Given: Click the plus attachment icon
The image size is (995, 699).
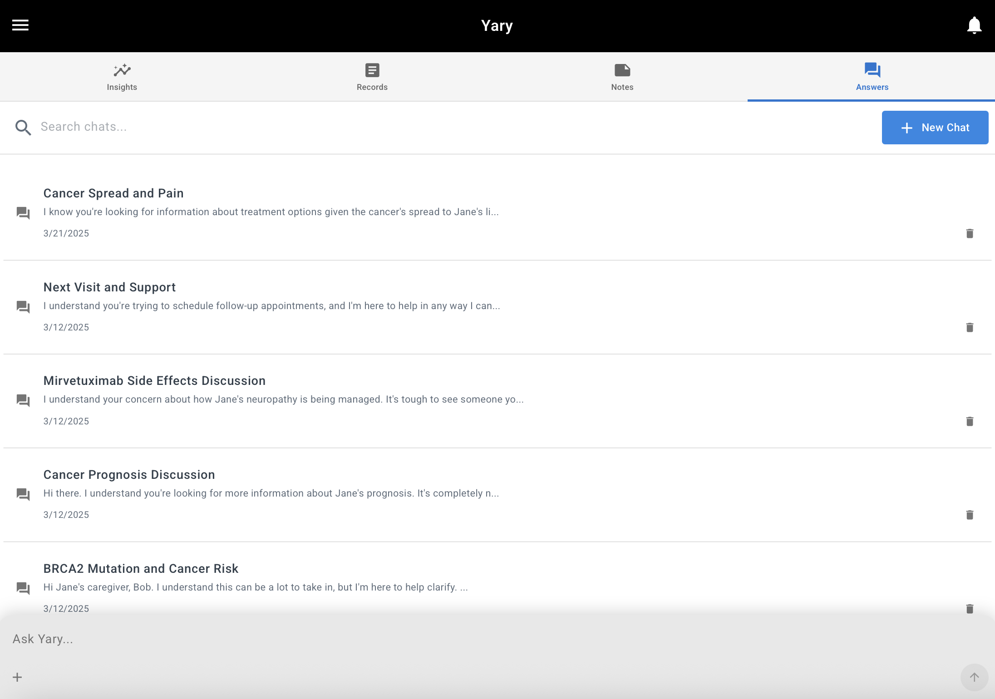Looking at the screenshot, I should 17,677.
